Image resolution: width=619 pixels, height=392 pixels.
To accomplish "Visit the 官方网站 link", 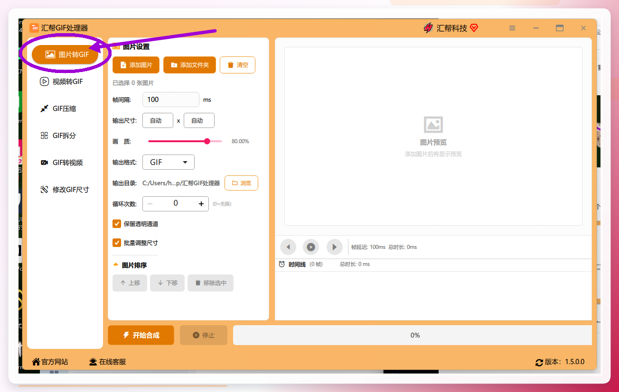I will click(x=50, y=362).
